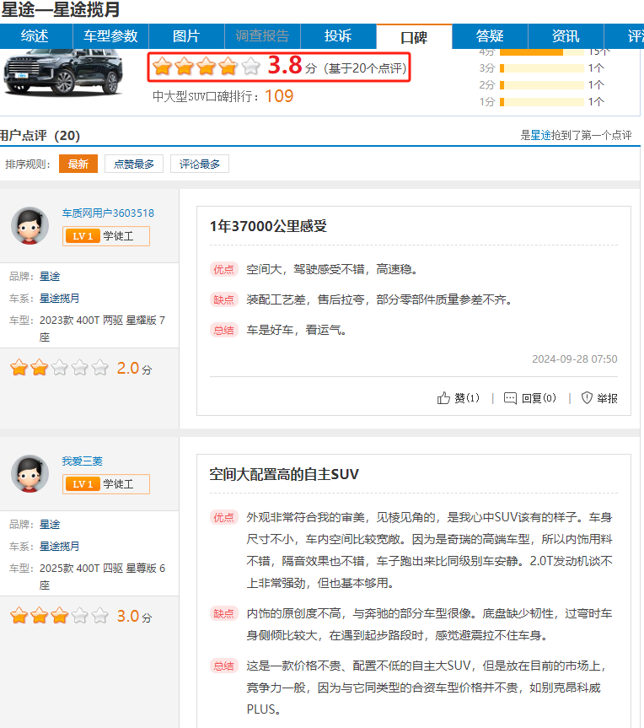Viewport: 644px width, 728px height.
Task: Open the 车型参数 tab
Action: point(110,35)
